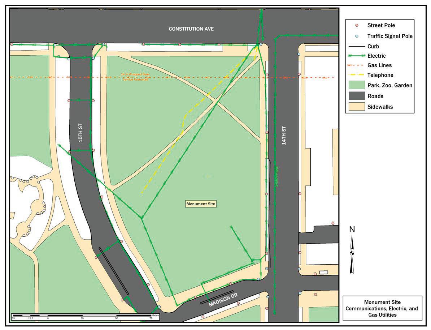The image size is (431, 330).
Task: Click the Sidewalks legend label
Action: [380, 107]
